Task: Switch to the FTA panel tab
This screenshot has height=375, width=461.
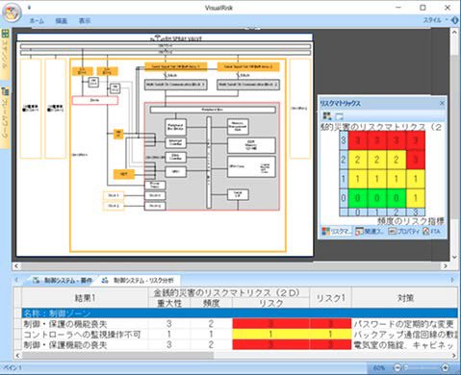Action: tap(431, 231)
